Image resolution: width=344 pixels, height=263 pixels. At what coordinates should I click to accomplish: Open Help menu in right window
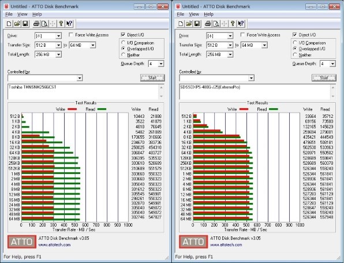(x=208, y=14)
